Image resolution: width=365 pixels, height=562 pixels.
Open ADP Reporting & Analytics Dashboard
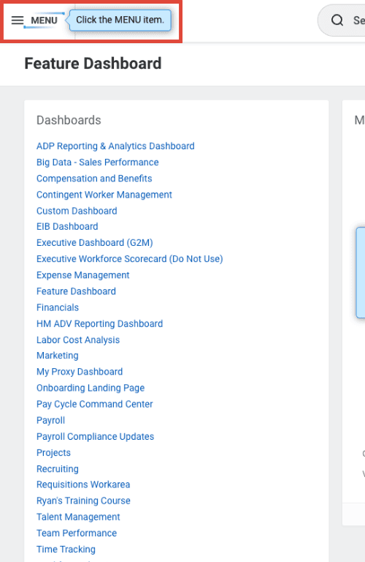pyautogui.click(x=115, y=146)
